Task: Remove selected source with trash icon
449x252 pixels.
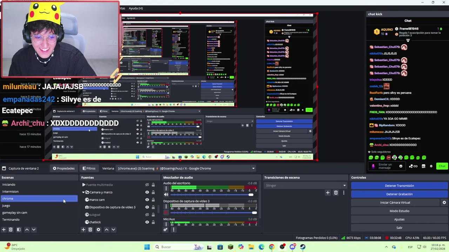Action: point(90,230)
